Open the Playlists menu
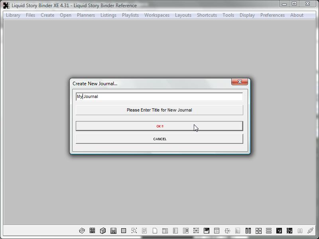The image size is (319, 239). (130, 15)
